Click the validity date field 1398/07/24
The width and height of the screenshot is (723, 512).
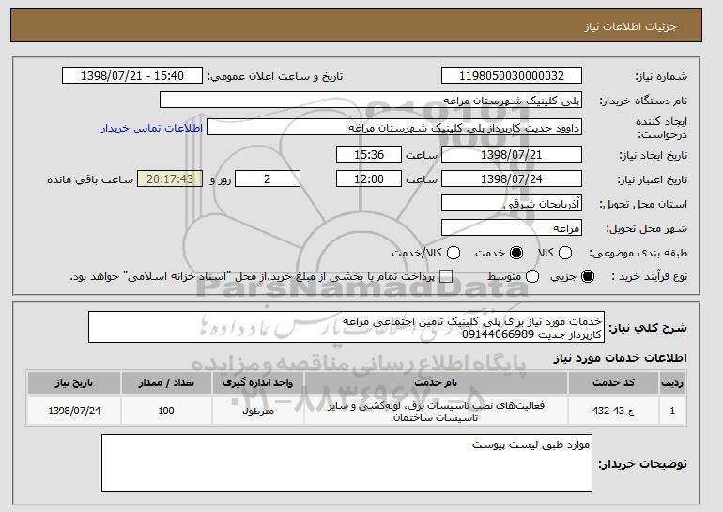coord(512,178)
